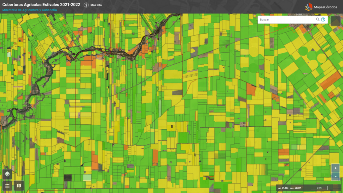Screen dimensions: 343x193
Task: Zoom out with the minus button
Action: [x=335, y=176]
